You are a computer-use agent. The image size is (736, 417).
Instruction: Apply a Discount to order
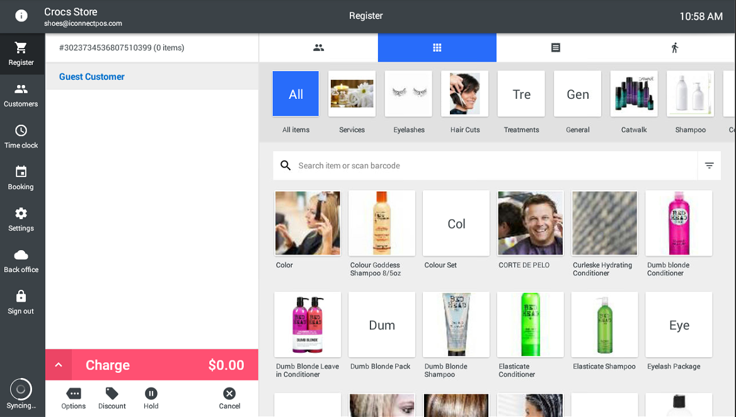112,398
